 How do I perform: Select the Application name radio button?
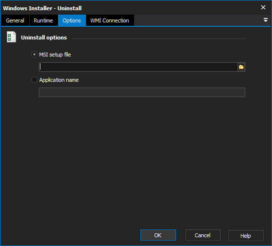(34, 80)
